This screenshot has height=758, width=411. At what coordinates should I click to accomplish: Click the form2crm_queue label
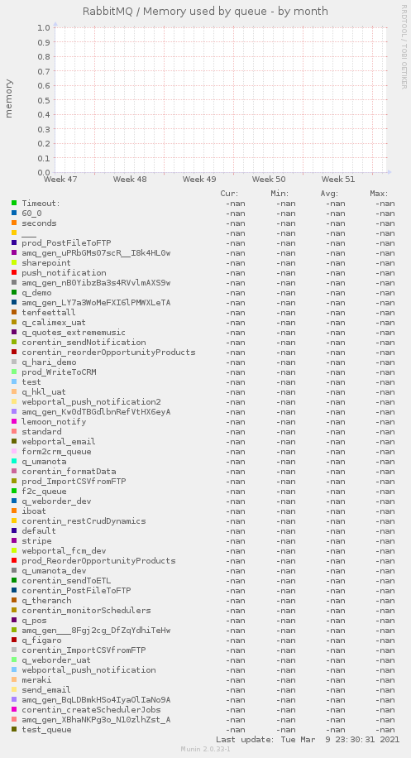56,452
